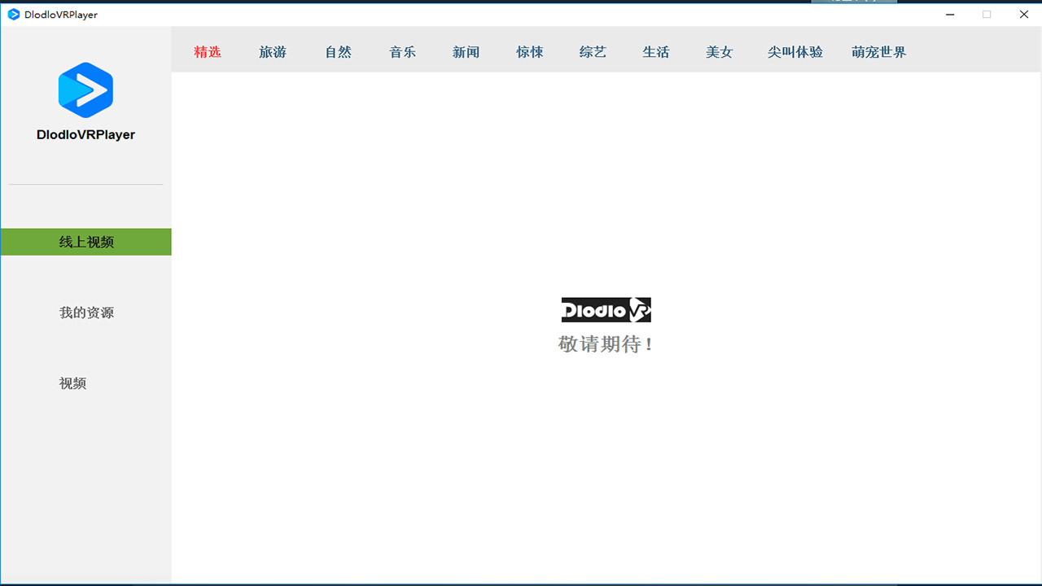Switch to the 精选 category tab
The height and width of the screenshot is (586, 1042).
208,51
